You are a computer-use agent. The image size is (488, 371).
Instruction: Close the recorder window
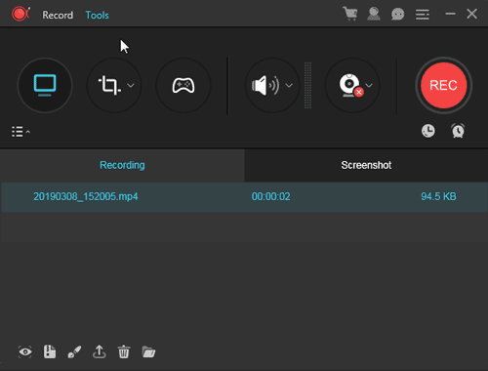pos(471,14)
